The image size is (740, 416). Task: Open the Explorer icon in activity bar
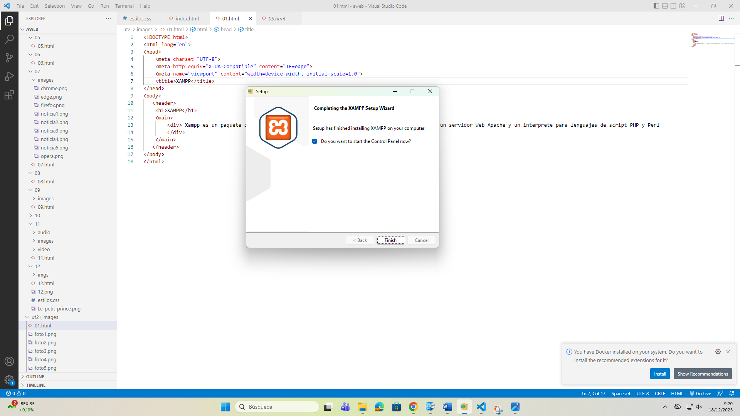pyautogui.click(x=9, y=21)
